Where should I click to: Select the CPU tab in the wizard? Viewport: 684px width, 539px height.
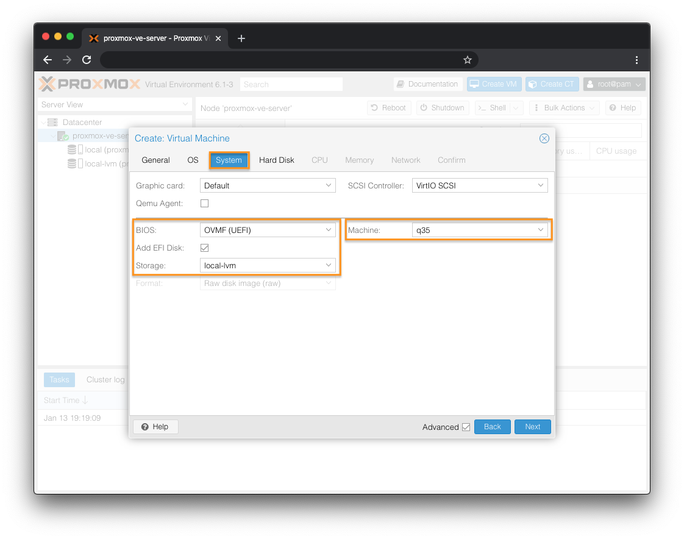coord(319,160)
